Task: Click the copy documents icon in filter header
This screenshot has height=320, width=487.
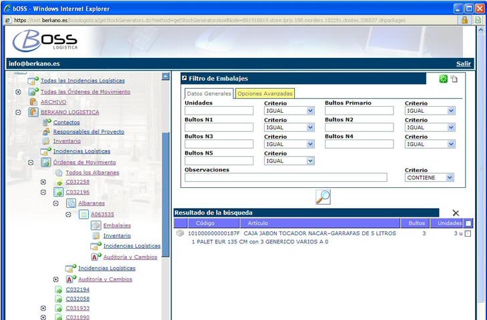Action: tap(454, 79)
